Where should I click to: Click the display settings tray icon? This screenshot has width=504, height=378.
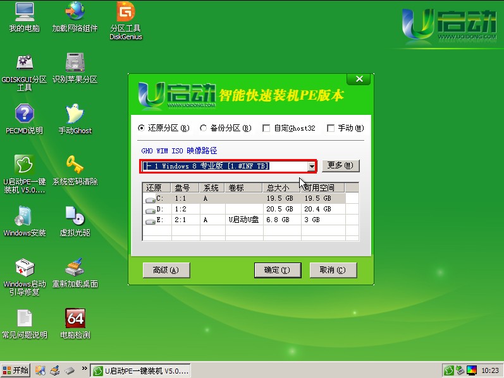[x=472, y=370]
